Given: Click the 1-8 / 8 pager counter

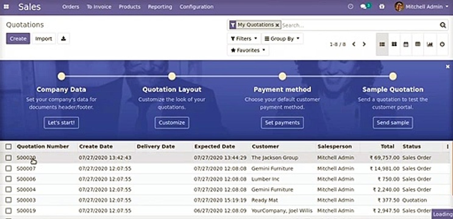Looking at the screenshot, I should [337, 44].
